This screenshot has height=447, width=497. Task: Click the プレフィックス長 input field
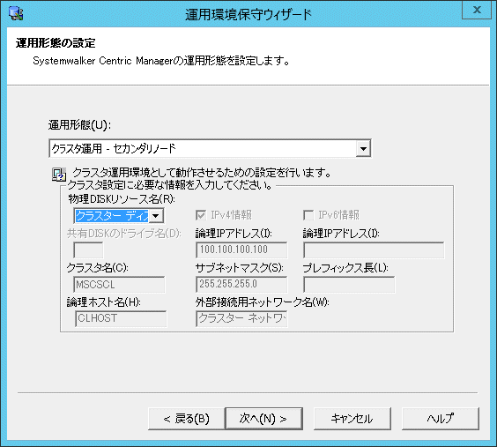[349, 285]
